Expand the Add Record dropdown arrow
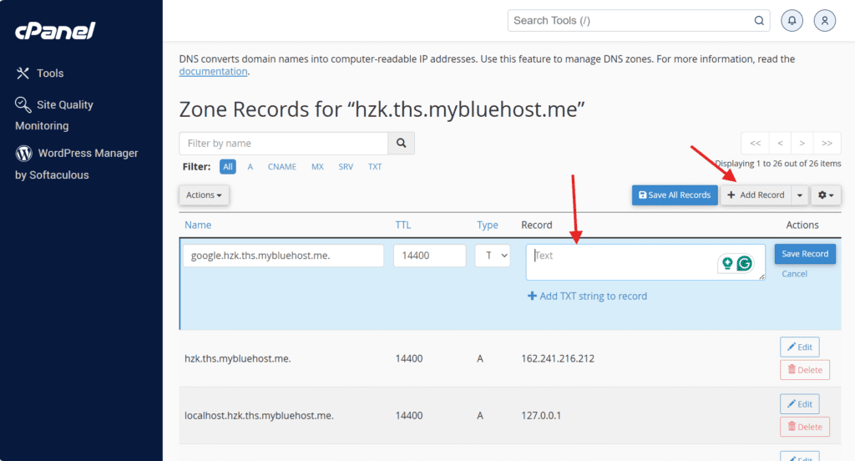This screenshot has height=461, width=855. [x=800, y=195]
